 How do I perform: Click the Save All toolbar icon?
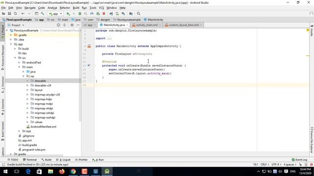pos(9,14)
